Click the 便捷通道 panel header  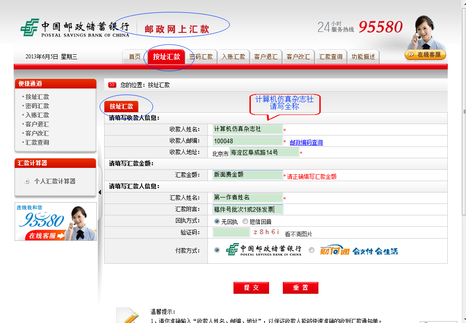click(55, 84)
